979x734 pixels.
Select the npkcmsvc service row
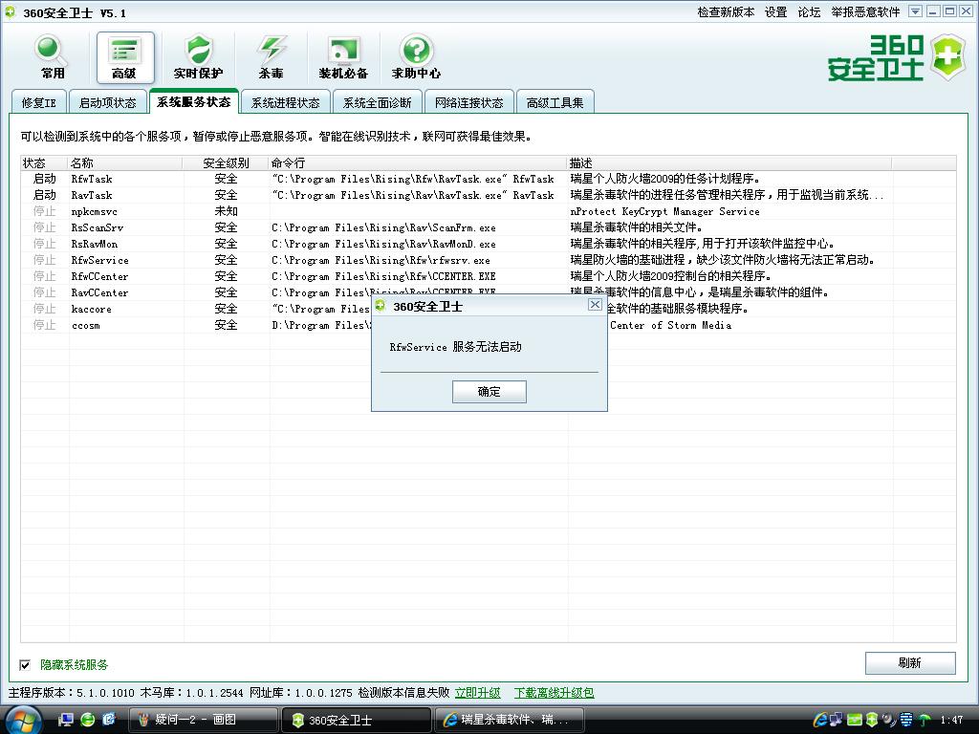489,211
